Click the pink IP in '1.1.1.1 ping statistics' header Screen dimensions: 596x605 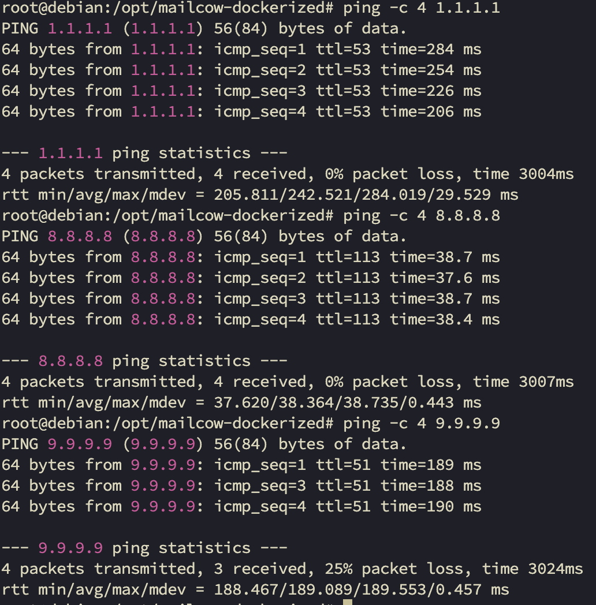(70, 154)
